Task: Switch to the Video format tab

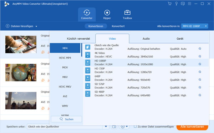Action: tap(112, 39)
